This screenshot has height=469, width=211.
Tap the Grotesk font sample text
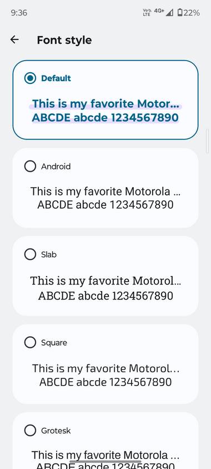click(x=105, y=459)
